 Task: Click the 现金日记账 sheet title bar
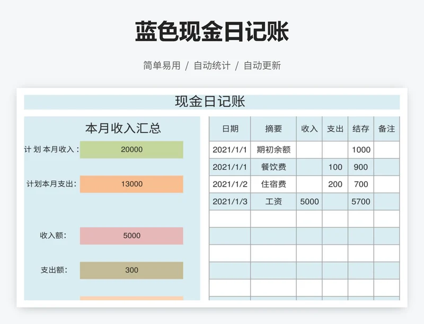click(211, 101)
